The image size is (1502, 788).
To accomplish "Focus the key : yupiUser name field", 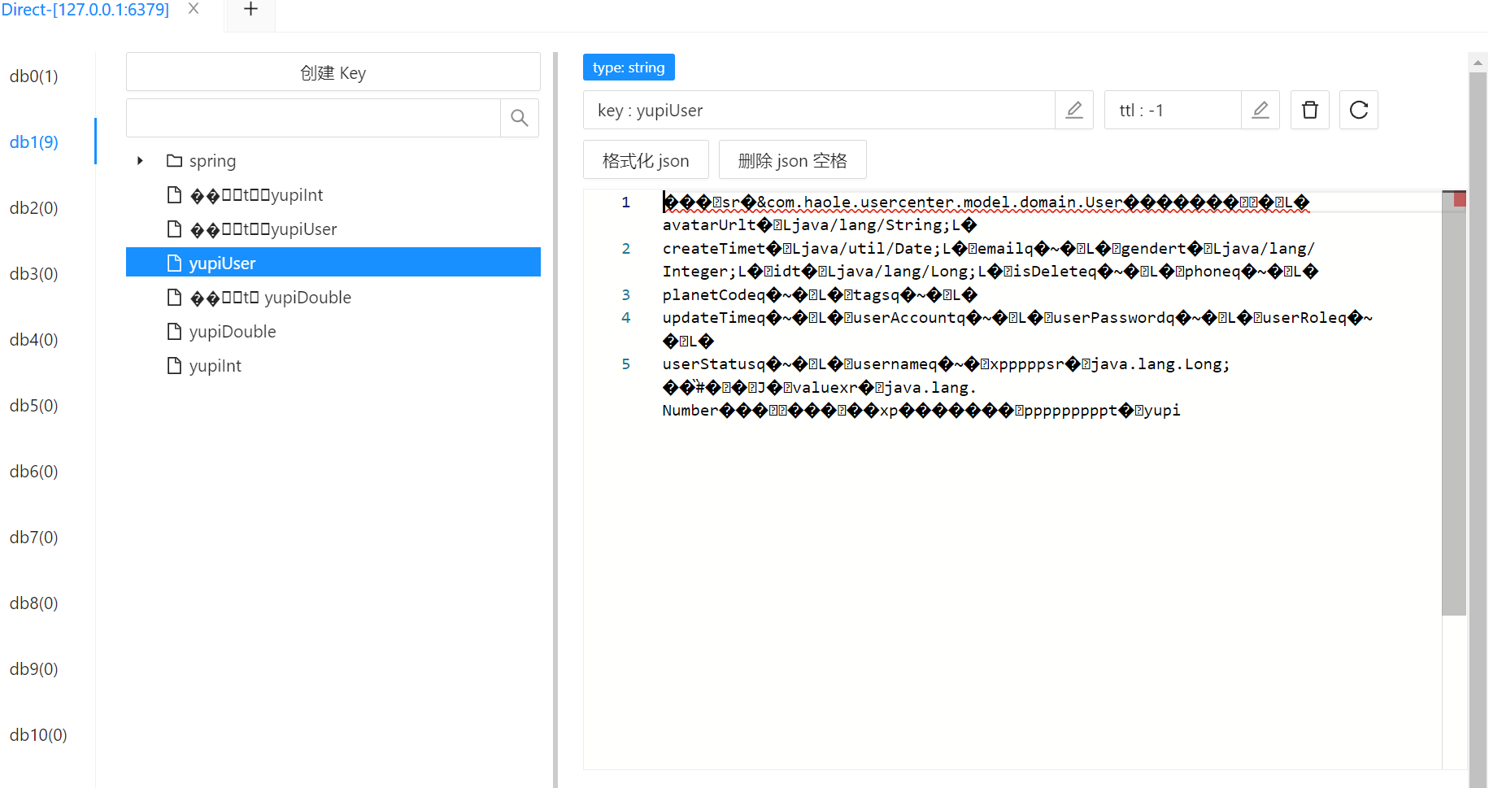I will pos(819,110).
